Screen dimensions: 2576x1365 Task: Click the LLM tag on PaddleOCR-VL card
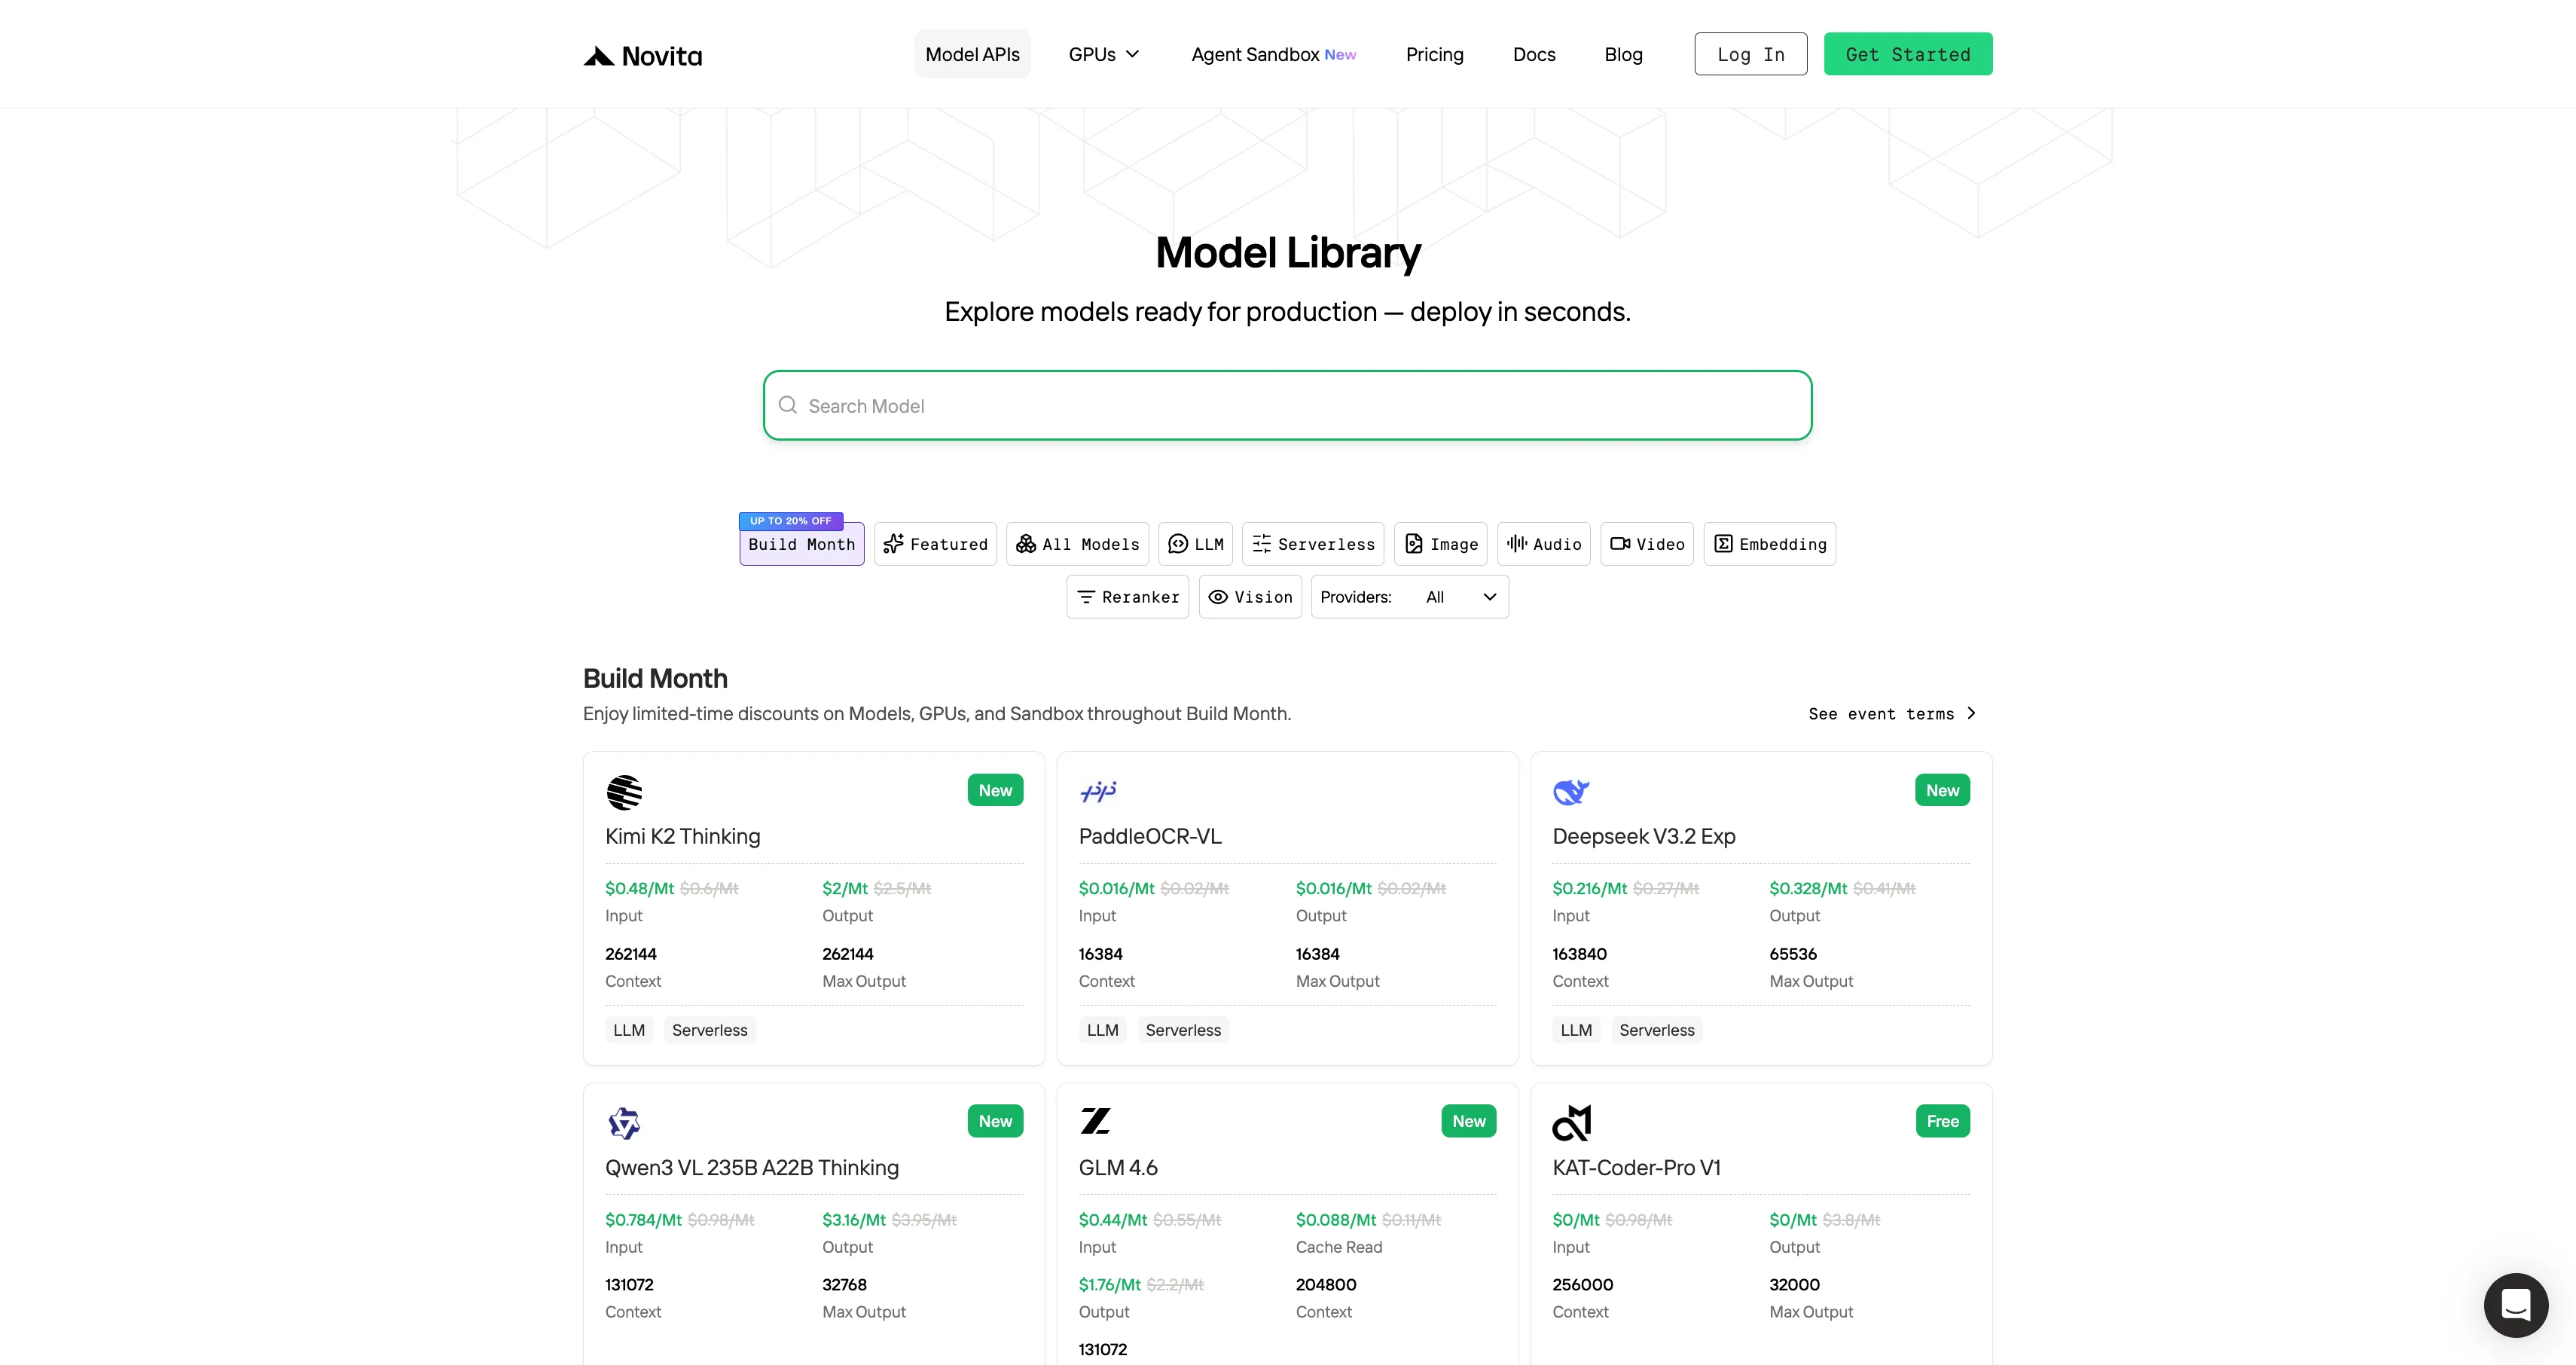(1103, 1030)
